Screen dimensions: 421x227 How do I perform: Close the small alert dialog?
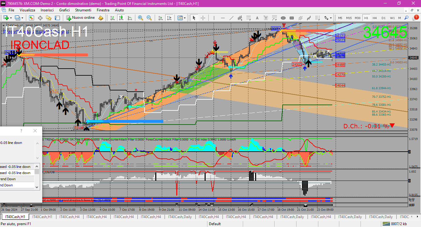(x=35, y=131)
